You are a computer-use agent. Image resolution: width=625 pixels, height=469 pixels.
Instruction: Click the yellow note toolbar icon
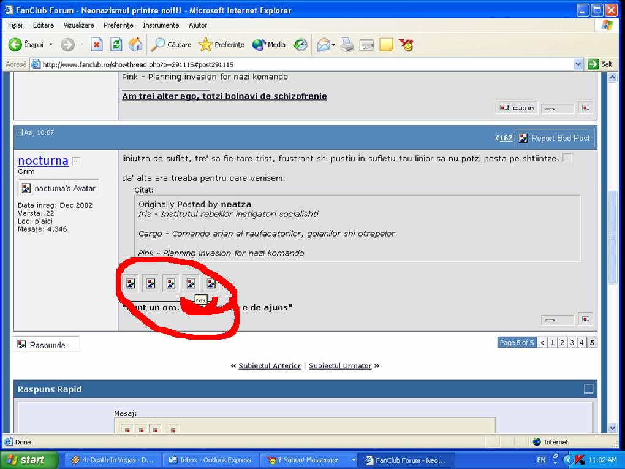point(386,45)
